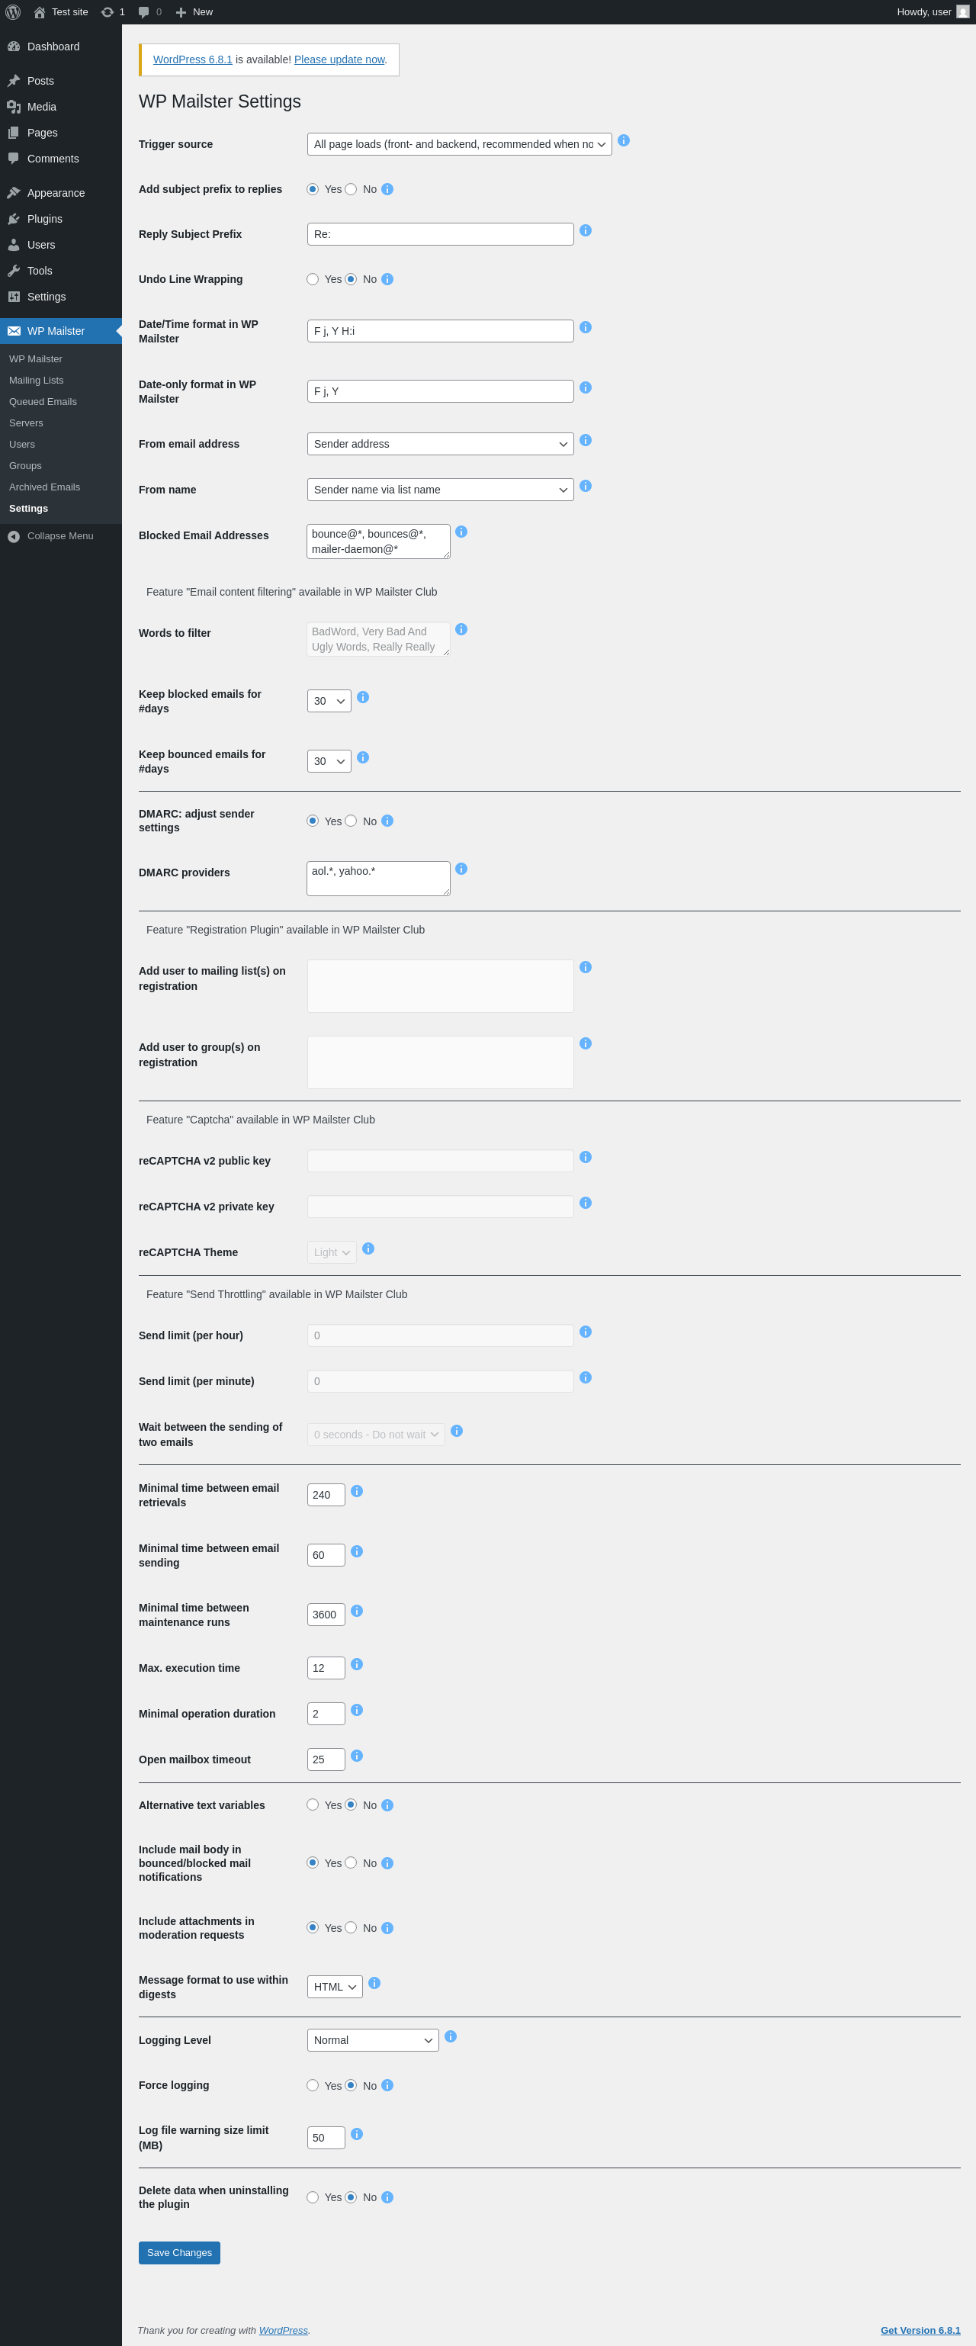Click info icon beside Blocked Email Addresses
Image resolution: width=976 pixels, height=2346 pixels.
(x=461, y=532)
